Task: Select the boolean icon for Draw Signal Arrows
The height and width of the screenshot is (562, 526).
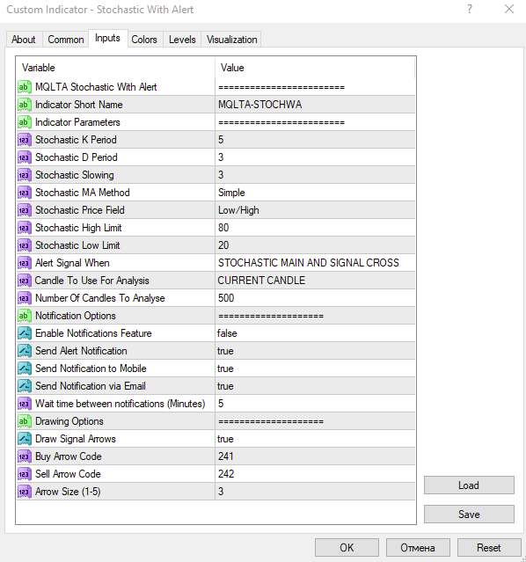Action: pyautogui.click(x=25, y=439)
